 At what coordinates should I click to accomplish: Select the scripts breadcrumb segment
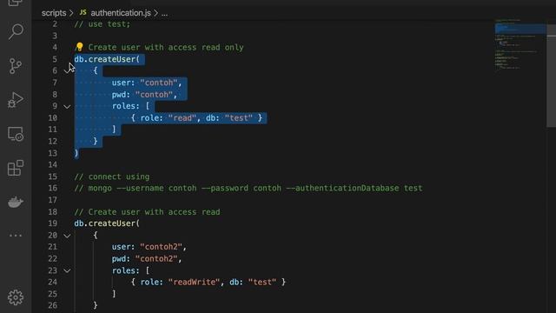54,13
